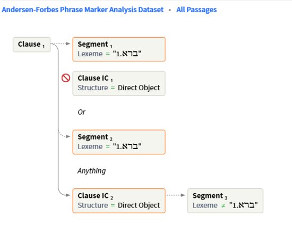Click Lexeme value in Segment 1
The image size is (292, 225).
point(127,54)
